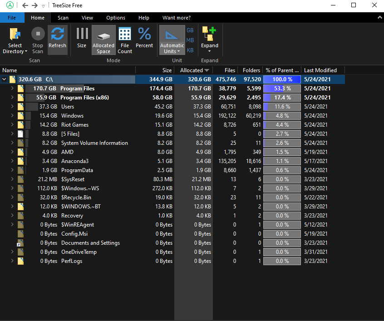Open the quick access toolbar dropdown

(x=43, y=6)
